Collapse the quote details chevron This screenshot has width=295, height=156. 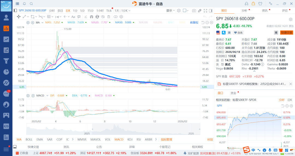[254, 71]
